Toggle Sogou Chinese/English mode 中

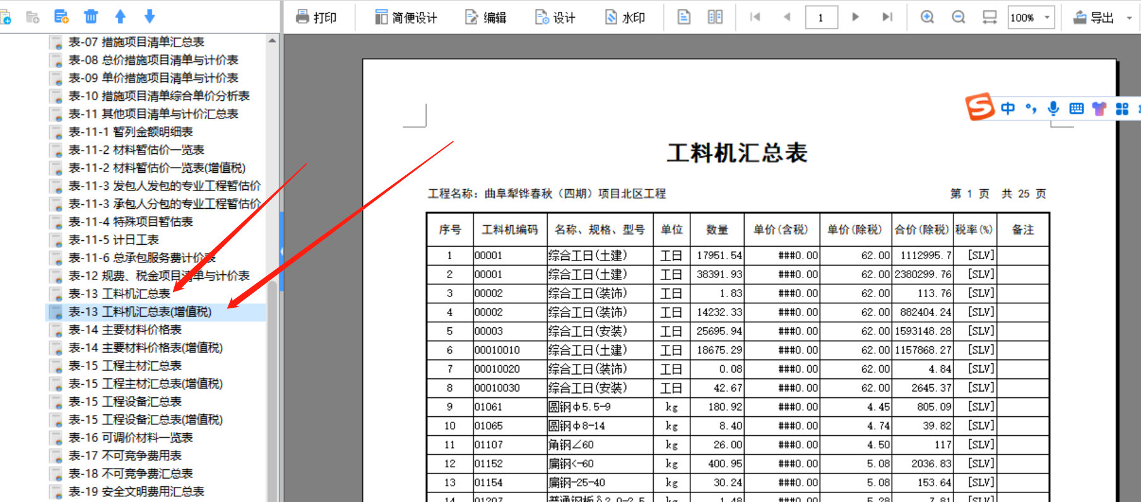[x=1008, y=108]
